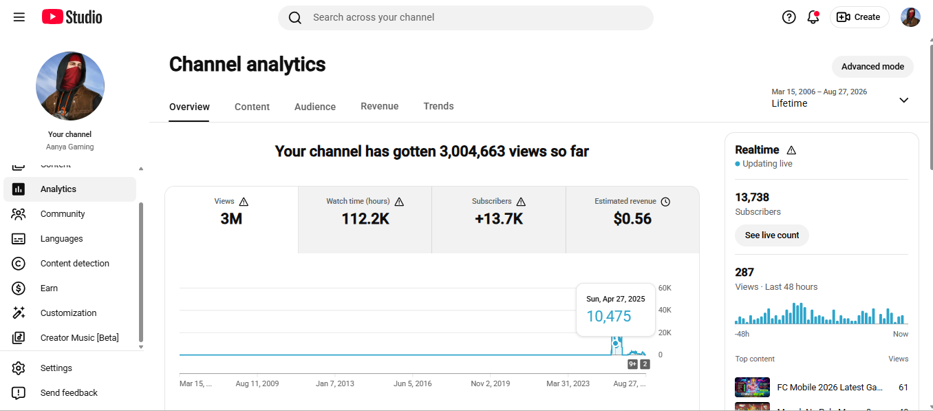Viewport: 933px width, 411px height.
Task: Open Customization in the sidebar
Action: coord(69,313)
